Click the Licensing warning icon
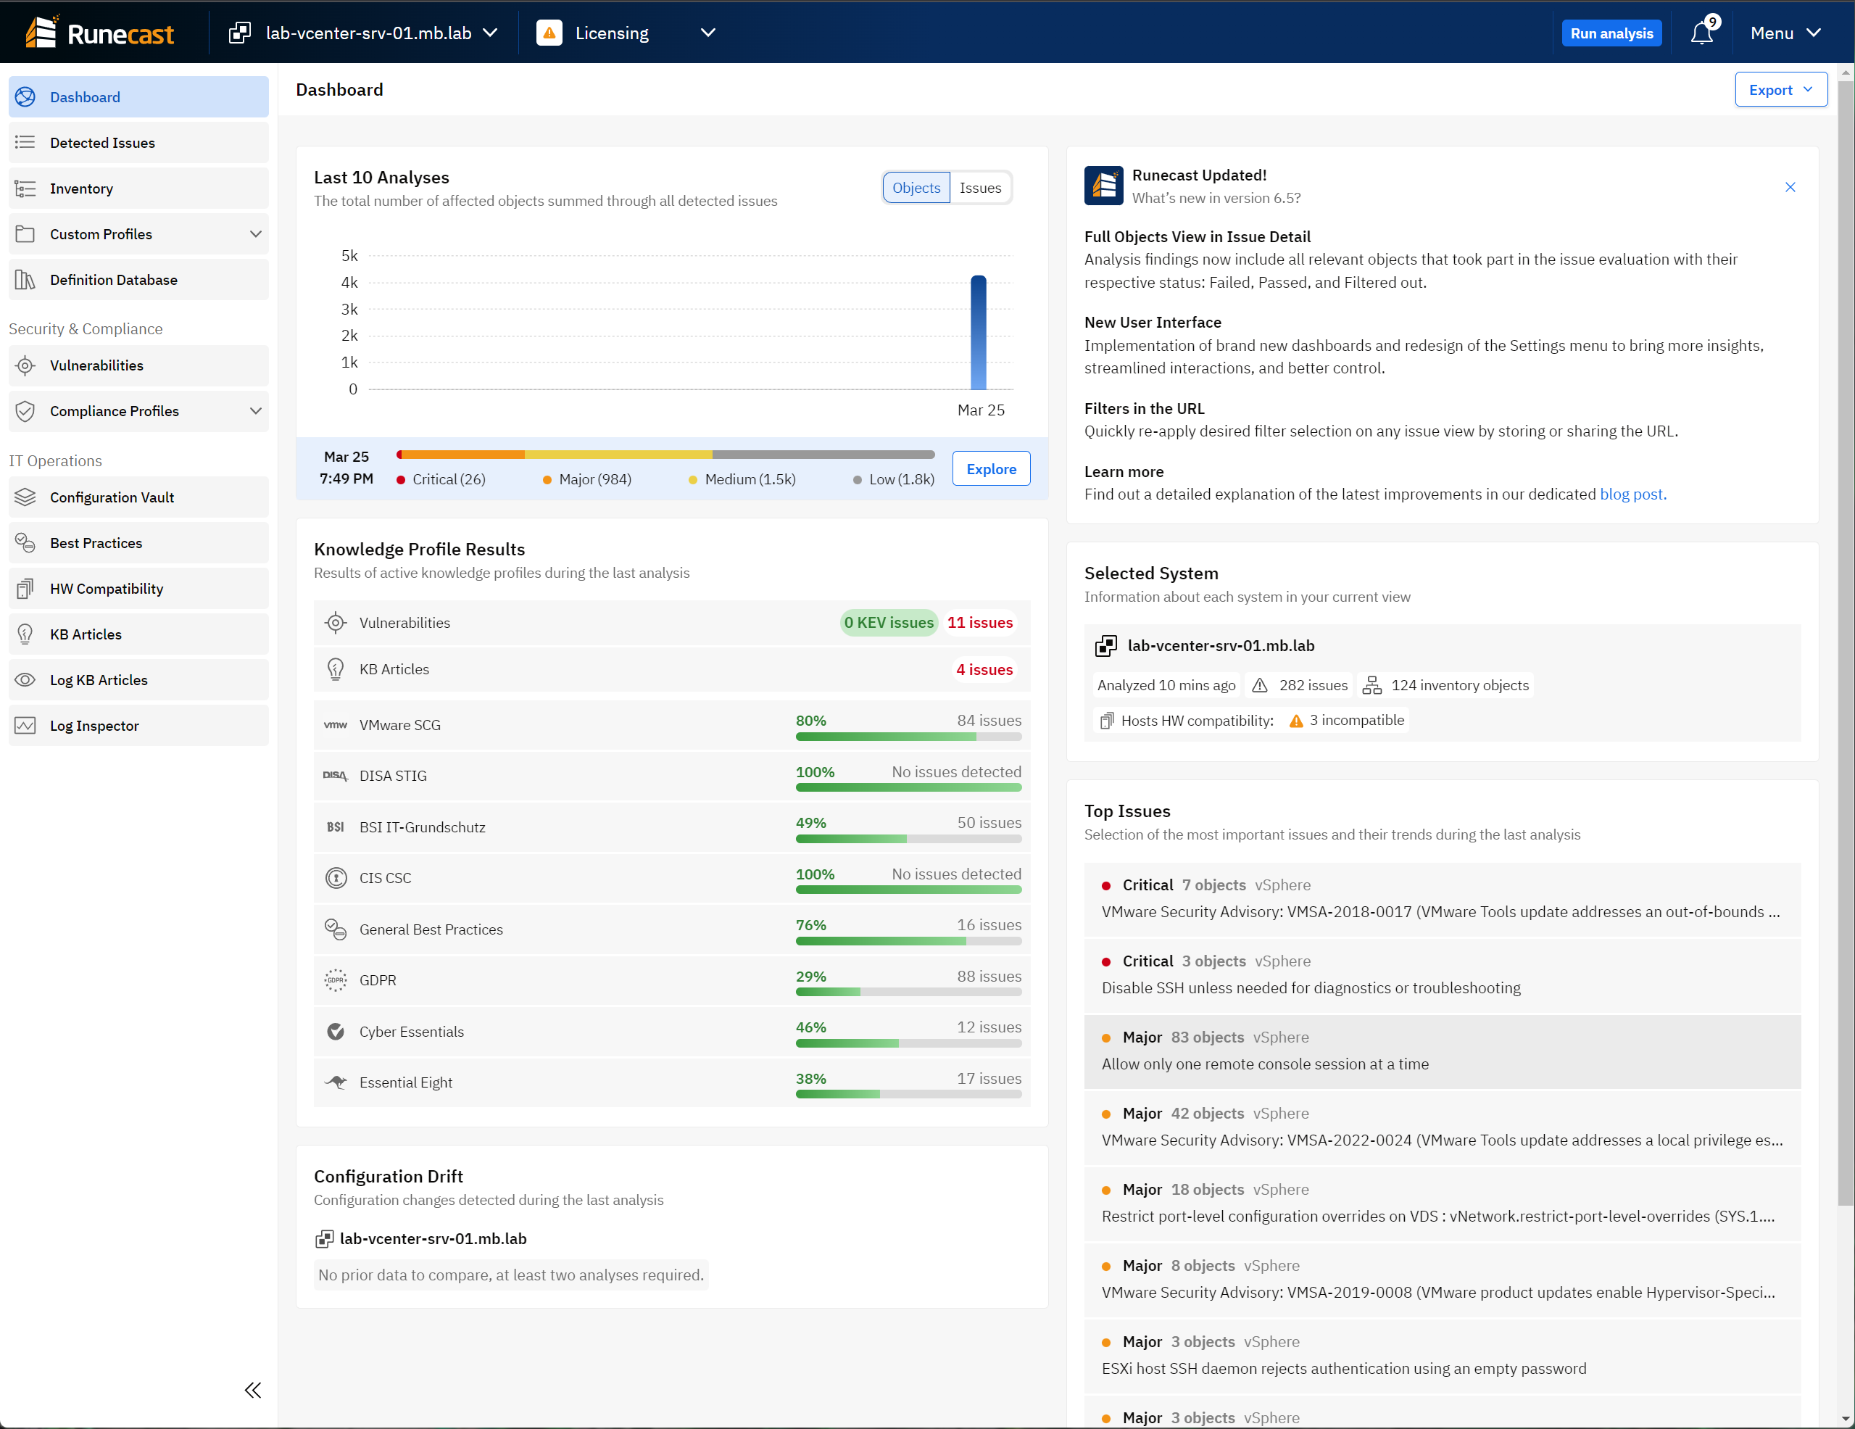The image size is (1855, 1429). (x=549, y=33)
